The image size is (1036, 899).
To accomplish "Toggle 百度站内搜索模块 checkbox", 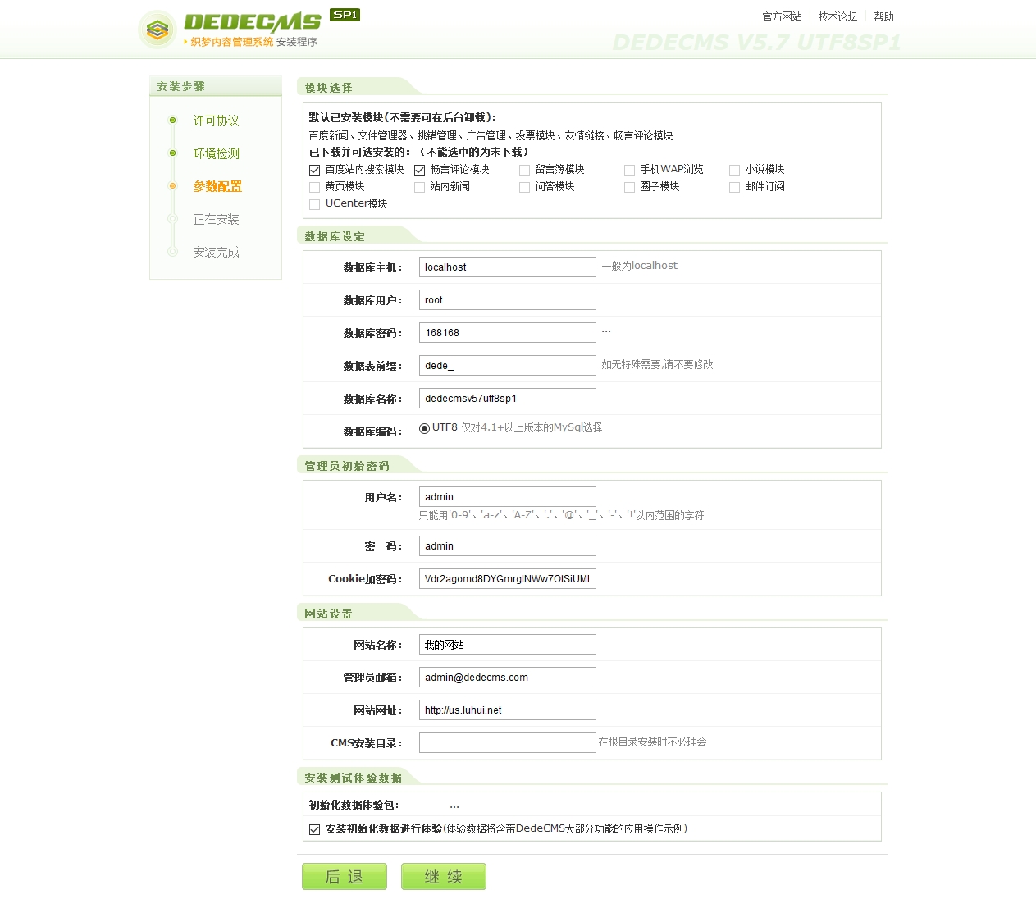I will [314, 170].
